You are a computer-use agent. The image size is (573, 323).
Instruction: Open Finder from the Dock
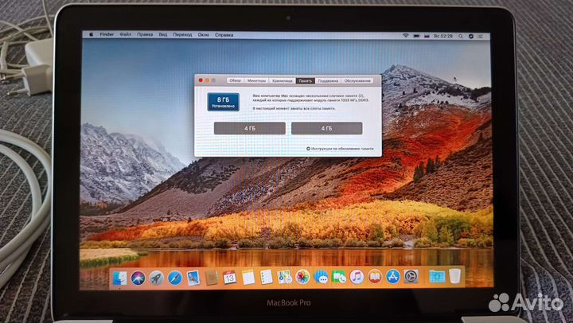click(120, 278)
